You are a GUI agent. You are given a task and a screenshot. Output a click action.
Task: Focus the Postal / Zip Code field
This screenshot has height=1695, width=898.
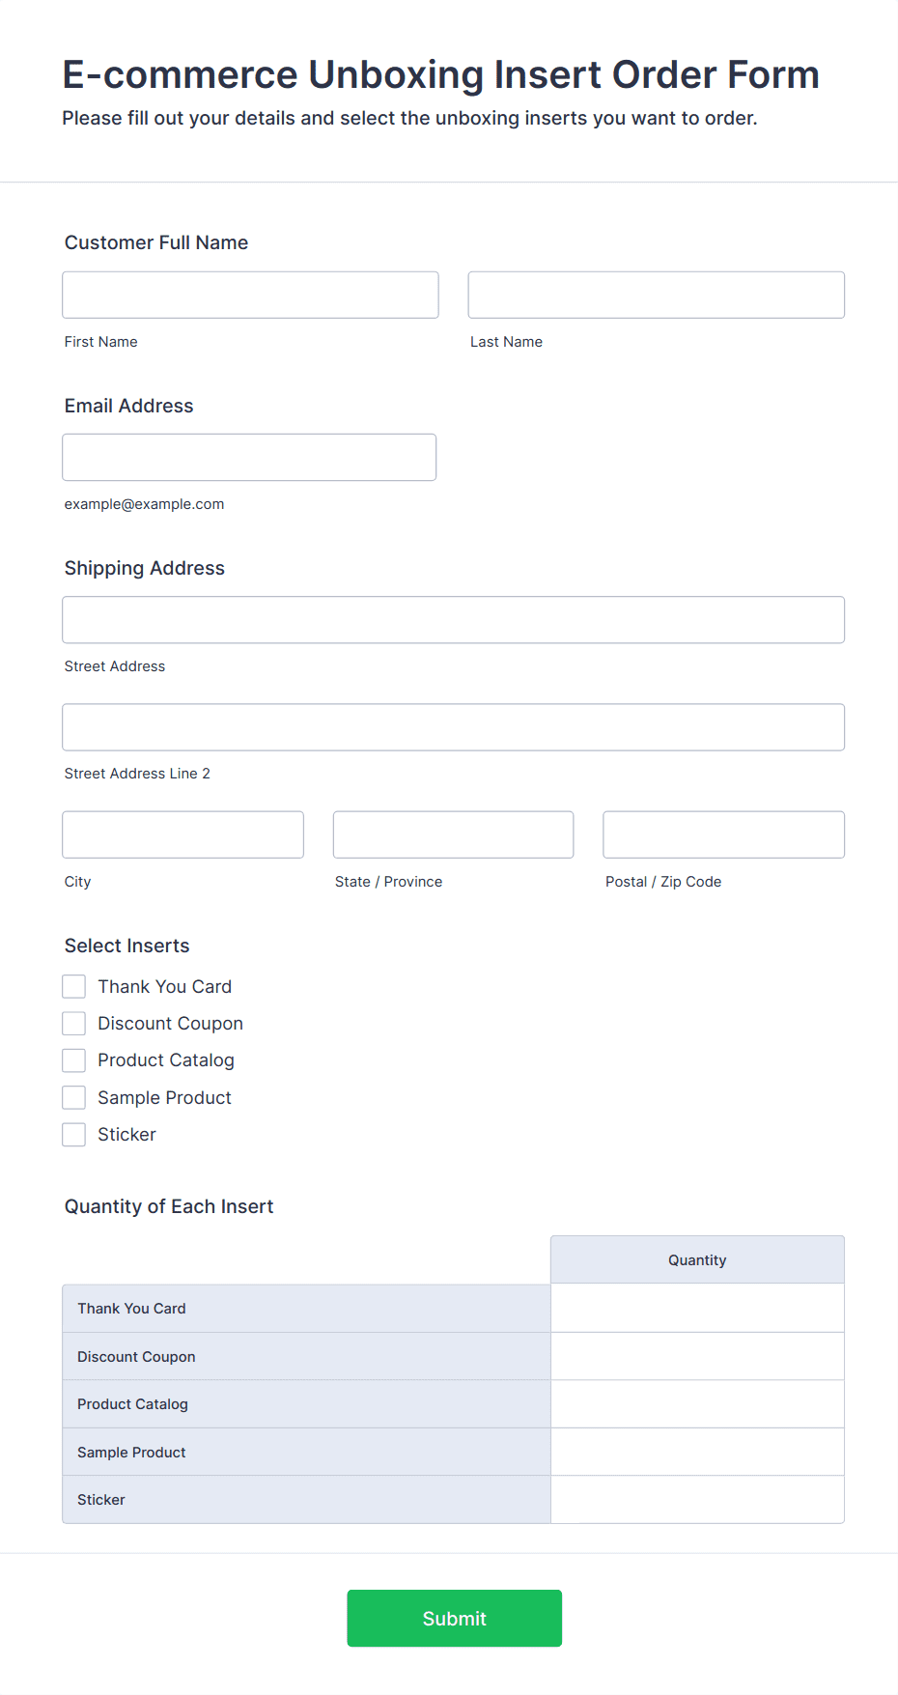723,834
